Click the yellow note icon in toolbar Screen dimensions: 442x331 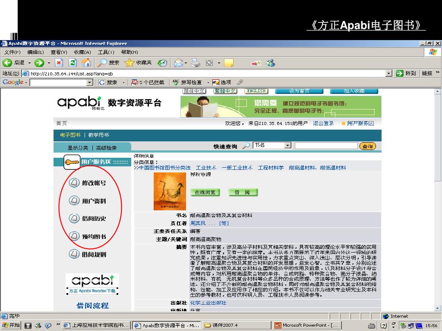click(x=228, y=62)
